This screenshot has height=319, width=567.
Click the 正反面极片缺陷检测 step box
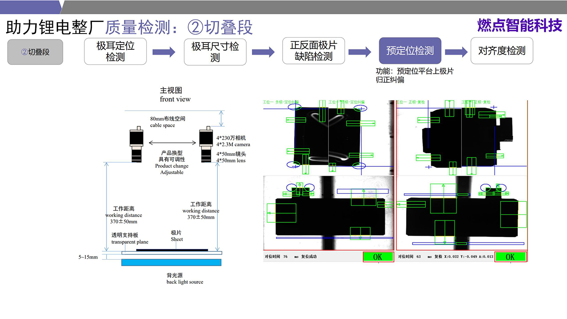[x=313, y=51]
